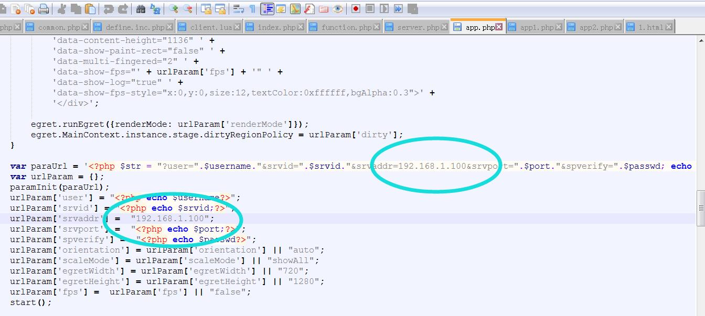Open the server.php tab

point(418,27)
